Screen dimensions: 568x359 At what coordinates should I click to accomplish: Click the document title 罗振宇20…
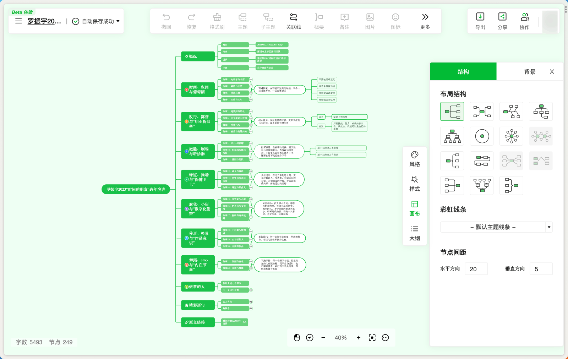coord(44,21)
